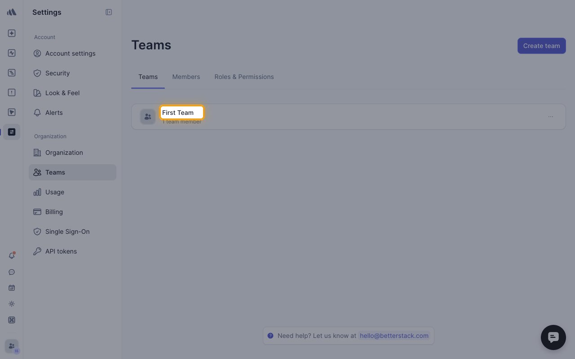Image resolution: width=575 pixels, height=359 pixels.
Task: Click the hello@betterstack.com email link
Action: pos(394,336)
